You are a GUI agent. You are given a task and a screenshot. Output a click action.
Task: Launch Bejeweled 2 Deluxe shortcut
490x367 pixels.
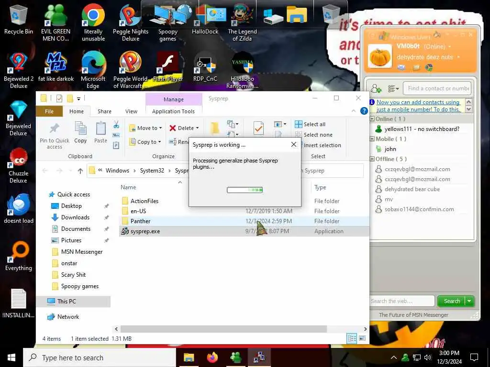[x=19, y=71]
